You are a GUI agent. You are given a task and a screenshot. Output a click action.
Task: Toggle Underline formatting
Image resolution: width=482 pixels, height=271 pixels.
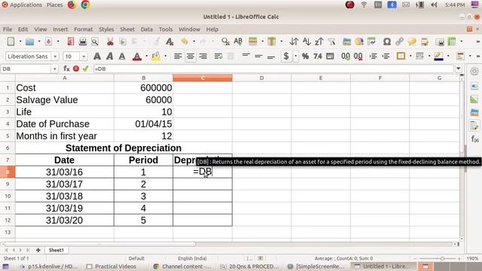(122, 56)
